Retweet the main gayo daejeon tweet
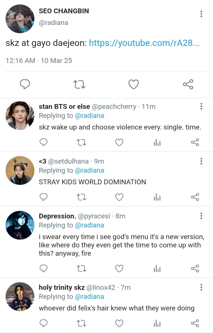The width and height of the screenshot is (213, 333). (80, 84)
